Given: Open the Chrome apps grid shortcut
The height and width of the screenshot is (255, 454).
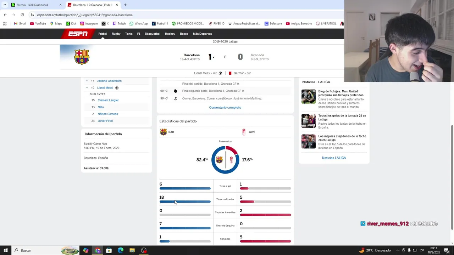Looking at the screenshot, I should coord(5,24).
